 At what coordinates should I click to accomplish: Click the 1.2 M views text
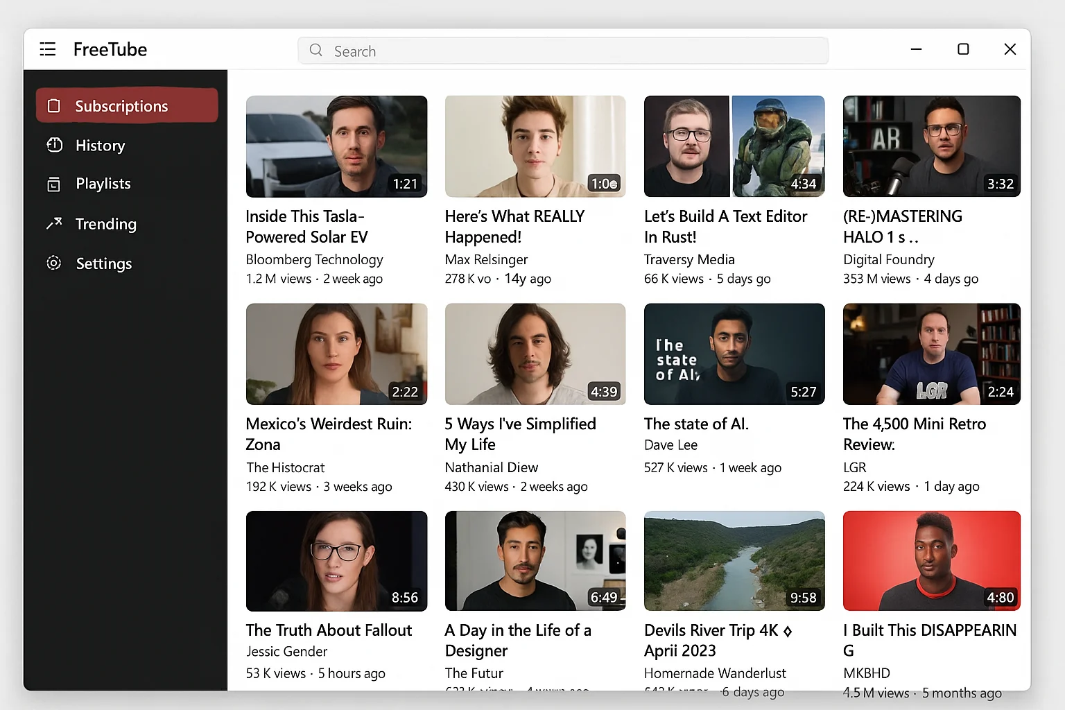click(x=279, y=279)
